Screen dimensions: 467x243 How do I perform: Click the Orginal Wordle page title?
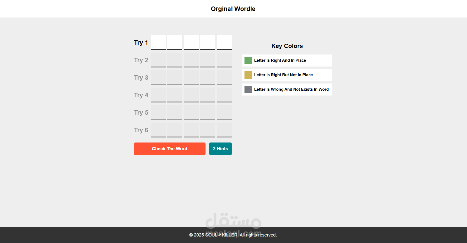tap(233, 9)
